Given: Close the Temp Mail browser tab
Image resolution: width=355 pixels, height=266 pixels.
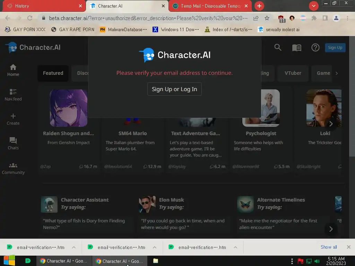Looking at the screenshot, I should [246, 6].
